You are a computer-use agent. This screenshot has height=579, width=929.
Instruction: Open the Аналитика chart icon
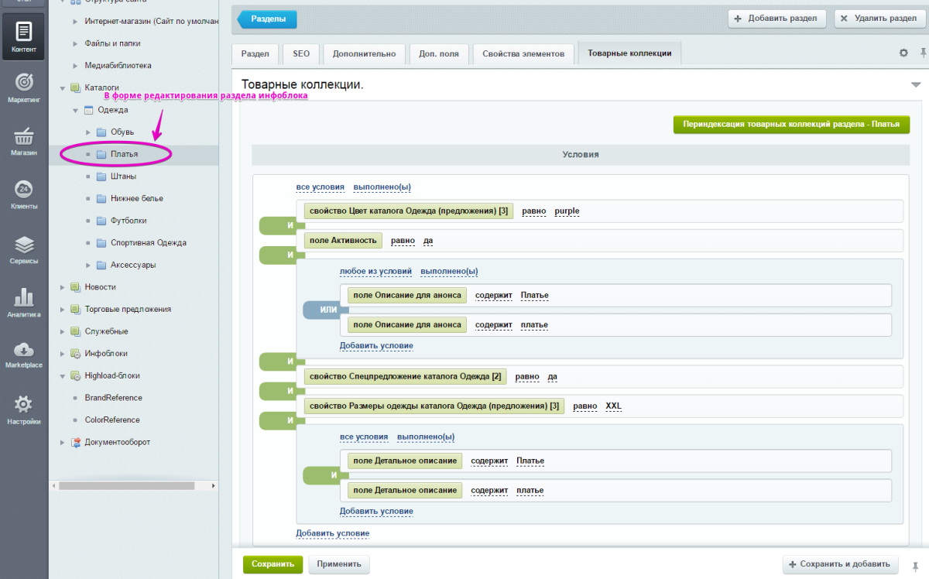pos(23,303)
